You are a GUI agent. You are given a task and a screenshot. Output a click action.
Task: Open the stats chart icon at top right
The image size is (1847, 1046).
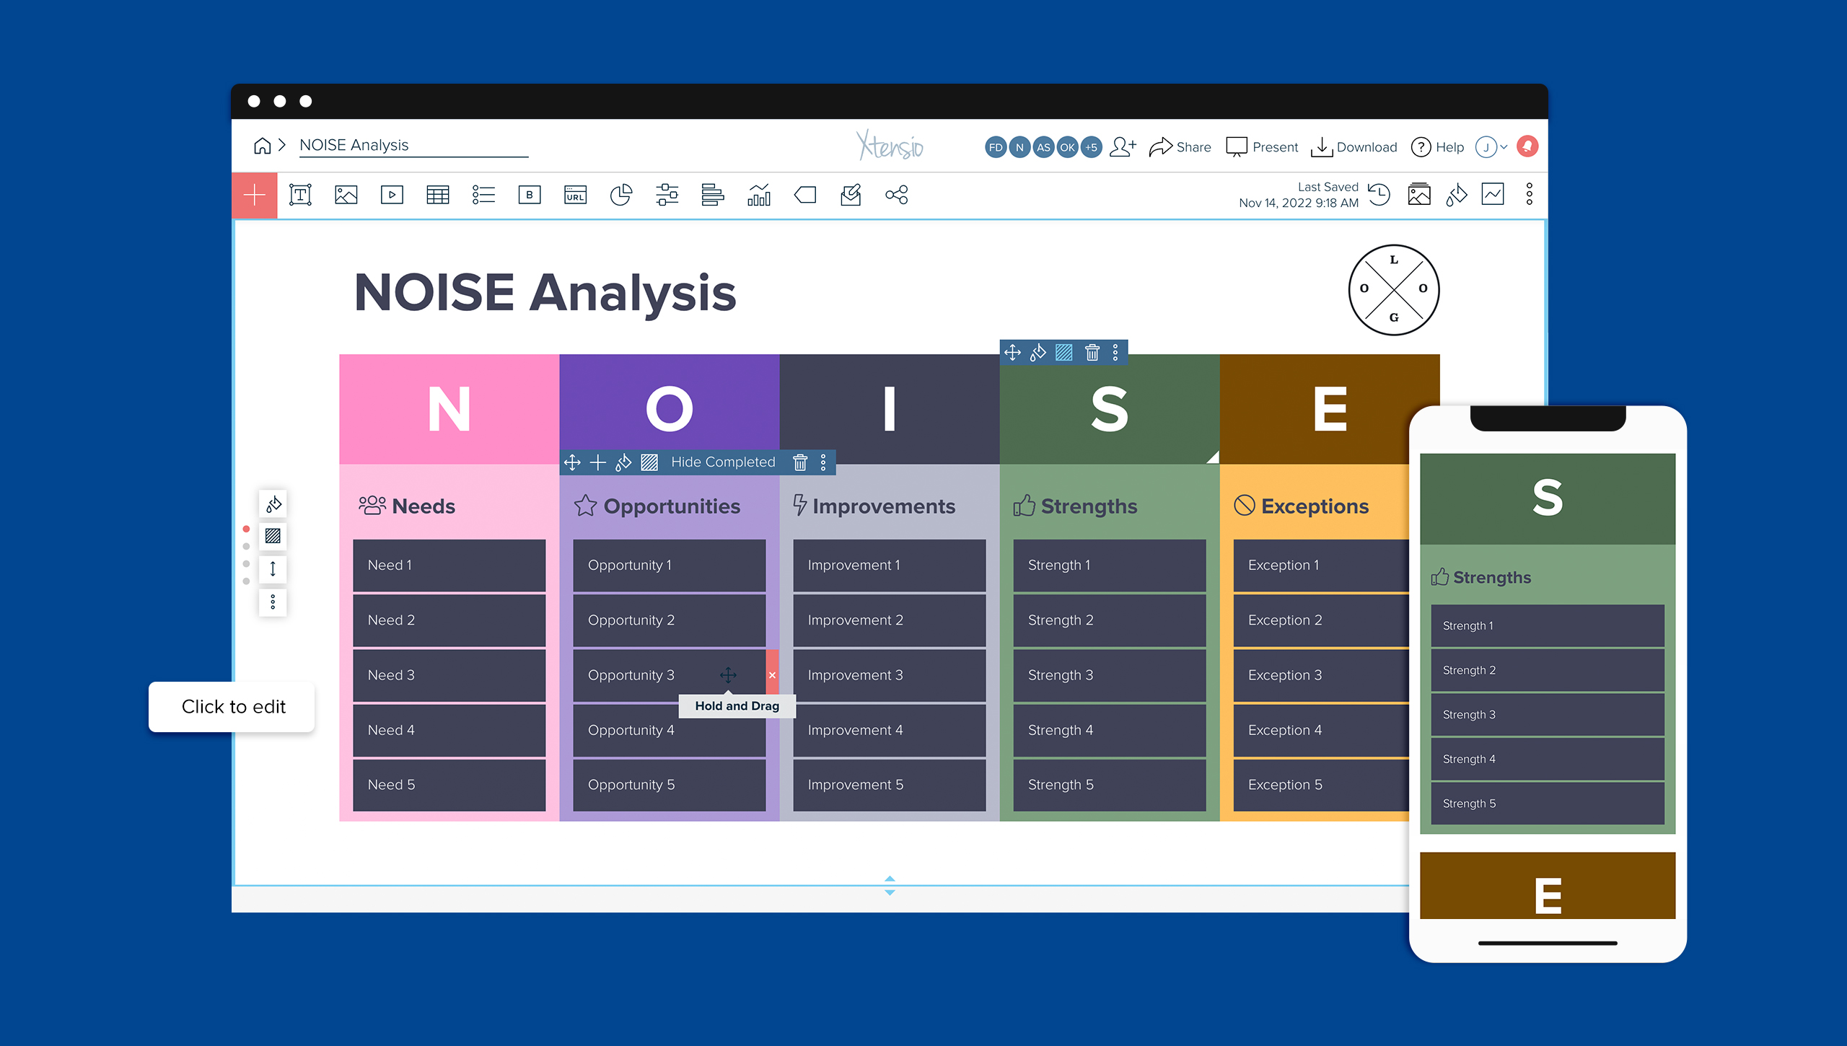(x=1493, y=194)
